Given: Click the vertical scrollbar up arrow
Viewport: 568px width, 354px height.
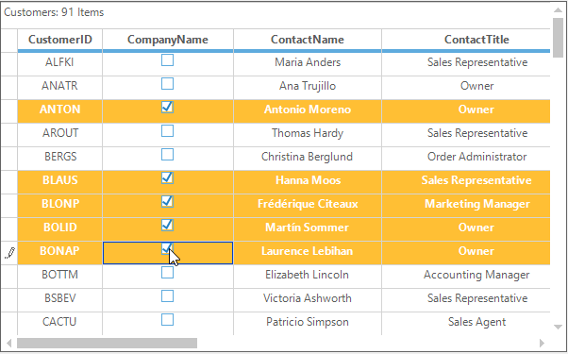Looking at the screenshot, I should pos(559,10).
